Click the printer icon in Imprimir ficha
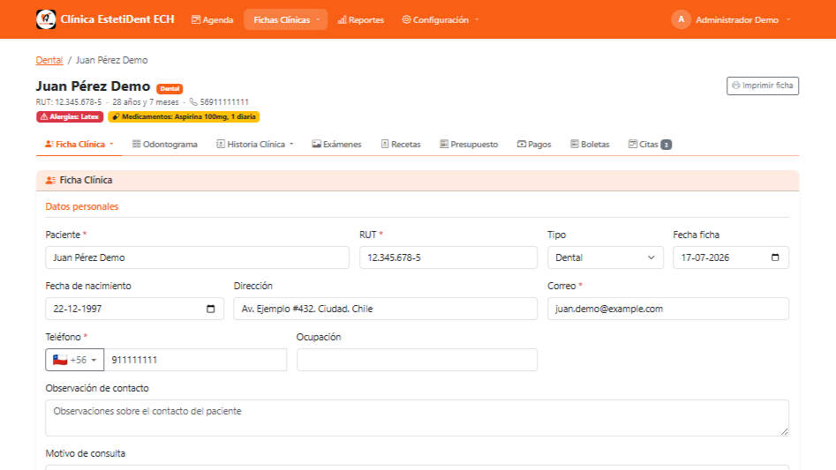The image size is (836, 470). pyautogui.click(x=736, y=86)
